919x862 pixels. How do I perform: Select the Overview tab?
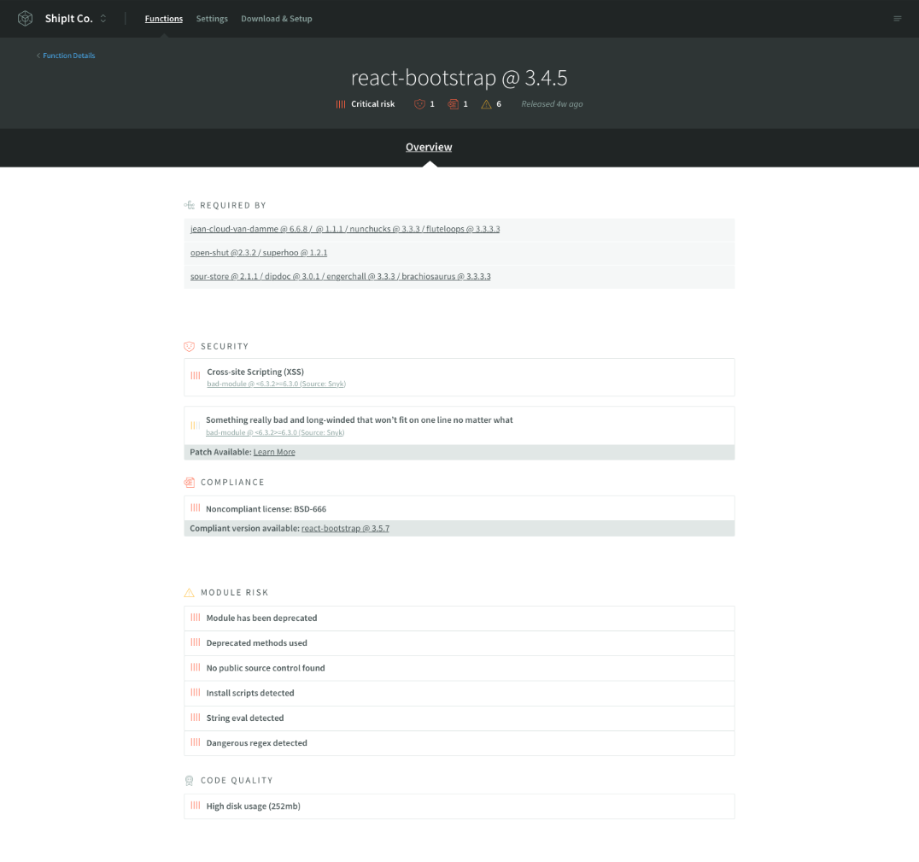429,147
